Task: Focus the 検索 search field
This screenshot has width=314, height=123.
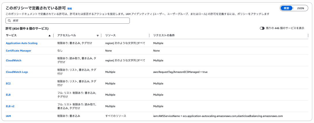Action: (x=68, y=21)
